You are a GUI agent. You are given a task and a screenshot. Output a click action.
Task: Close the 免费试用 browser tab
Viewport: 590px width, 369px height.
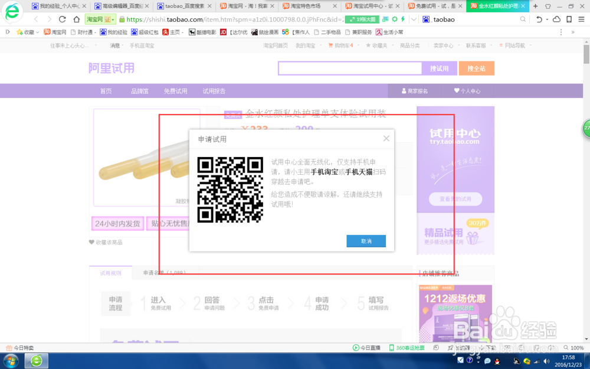460,6
